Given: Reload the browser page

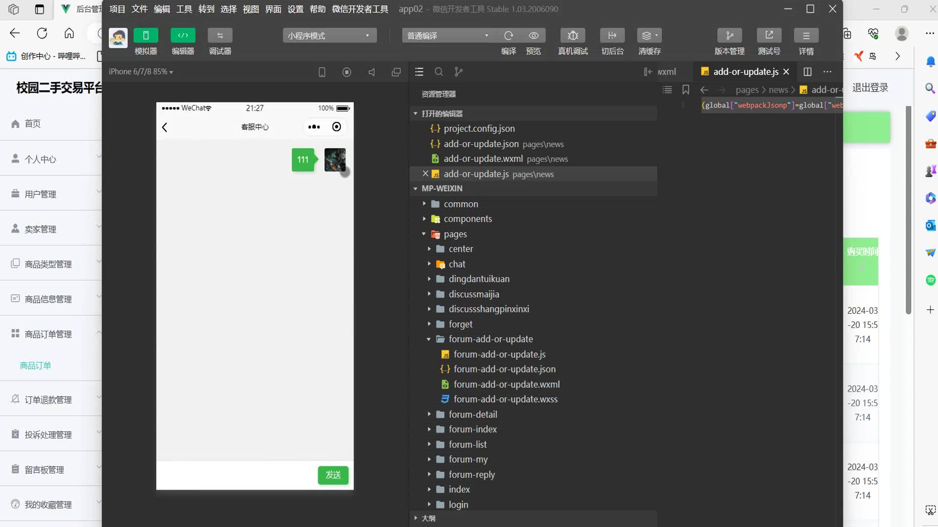Looking at the screenshot, I should [x=42, y=33].
